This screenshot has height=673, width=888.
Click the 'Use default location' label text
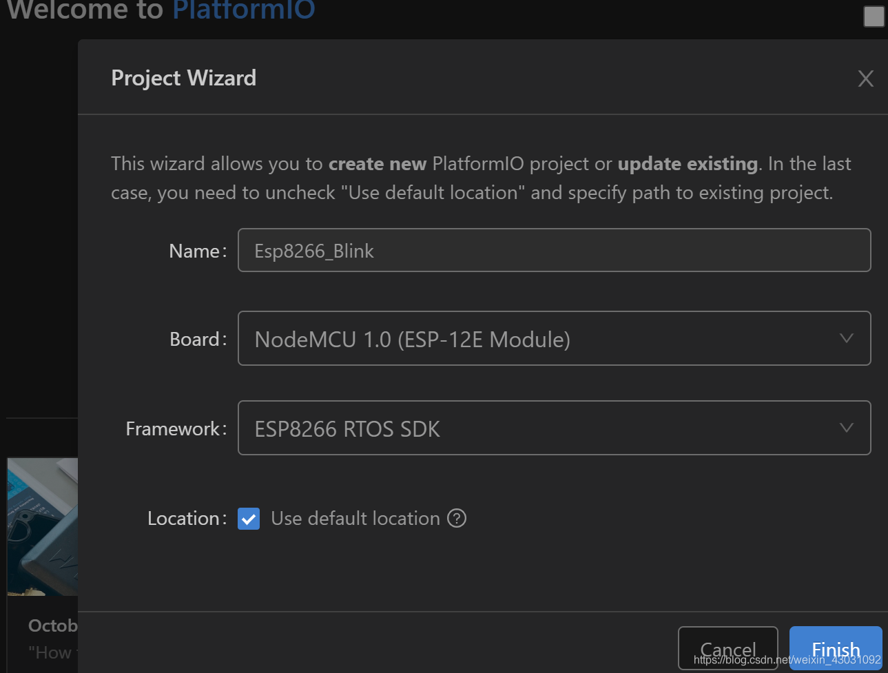tap(355, 518)
